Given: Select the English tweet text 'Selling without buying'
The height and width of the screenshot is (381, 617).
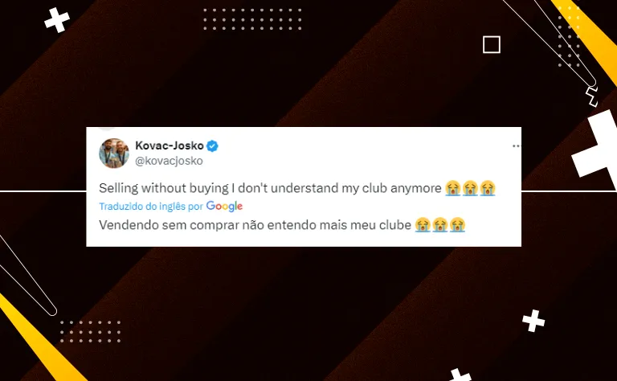Looking at the screenshot, I should tap(164, 188).
